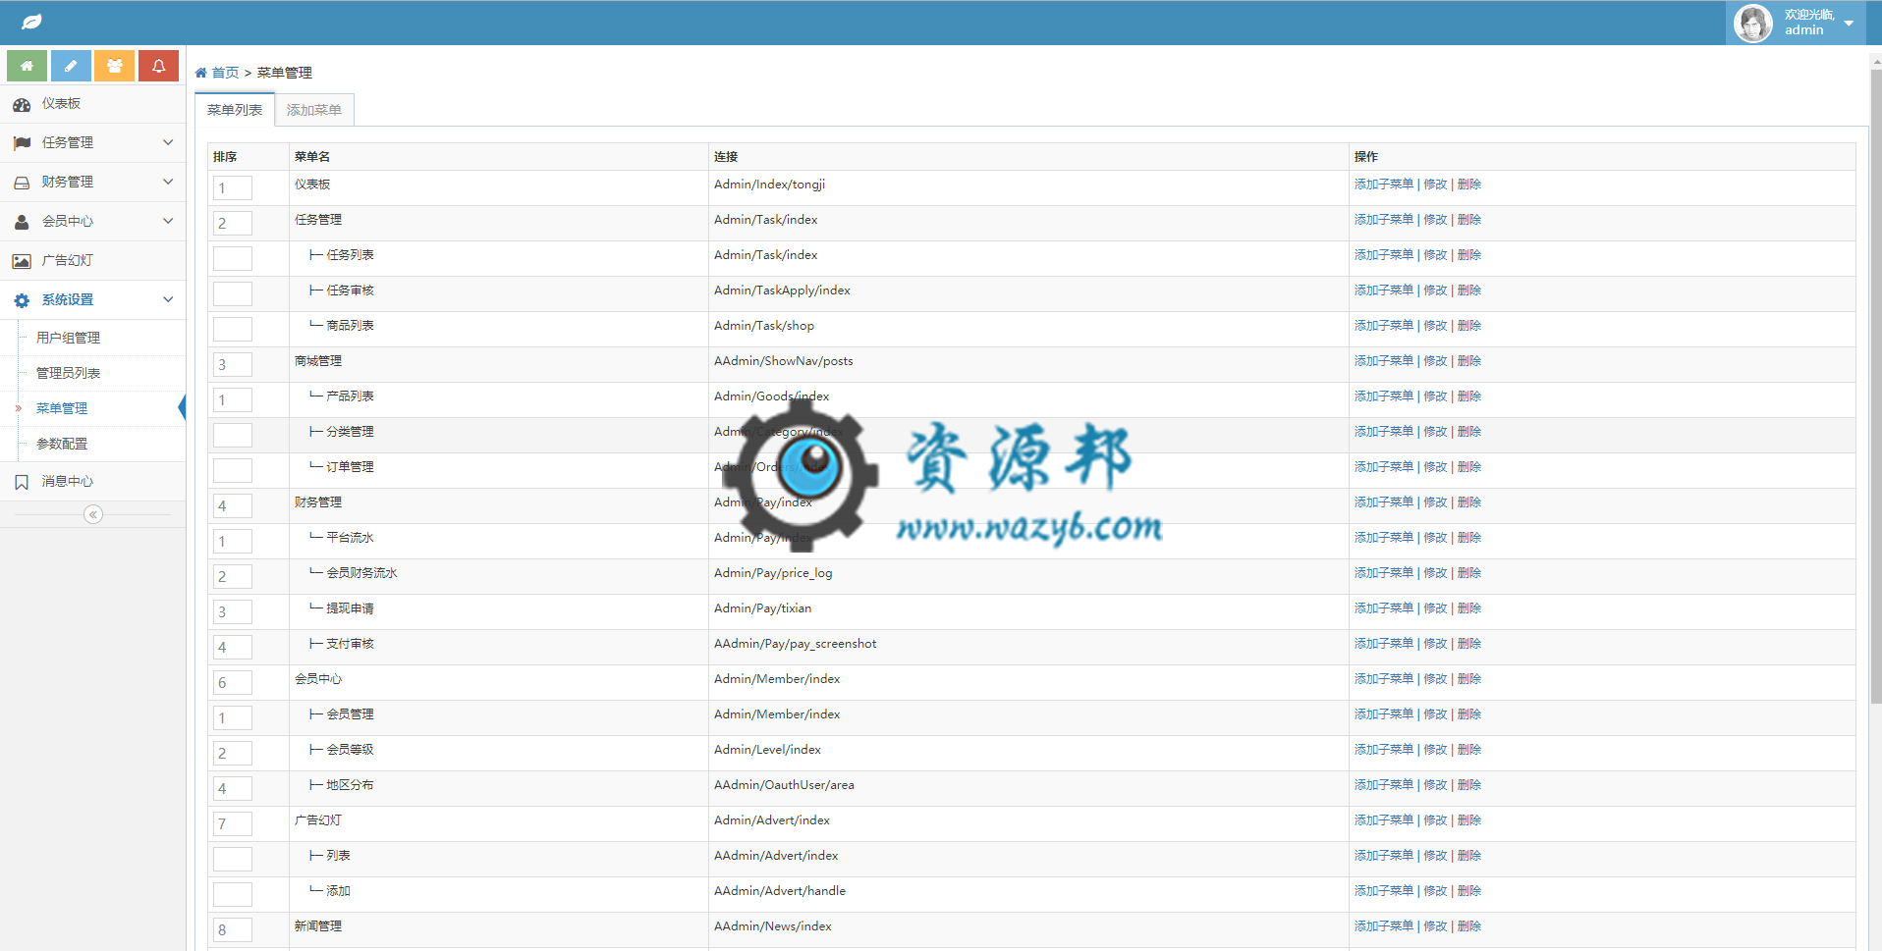Viewport: 1882px width, 951px height.
Task: Select 菜单管理 in the sidebar
Action: 62,408
